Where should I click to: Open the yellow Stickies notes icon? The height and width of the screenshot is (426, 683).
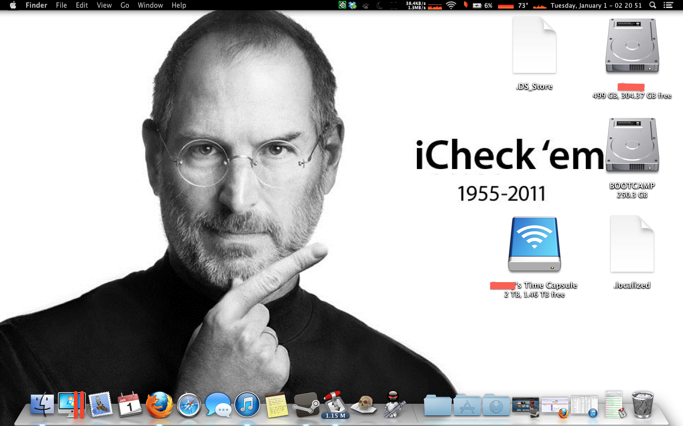click(277, 406)
